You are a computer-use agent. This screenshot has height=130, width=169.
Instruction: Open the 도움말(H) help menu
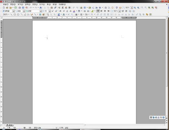(62, 4)
